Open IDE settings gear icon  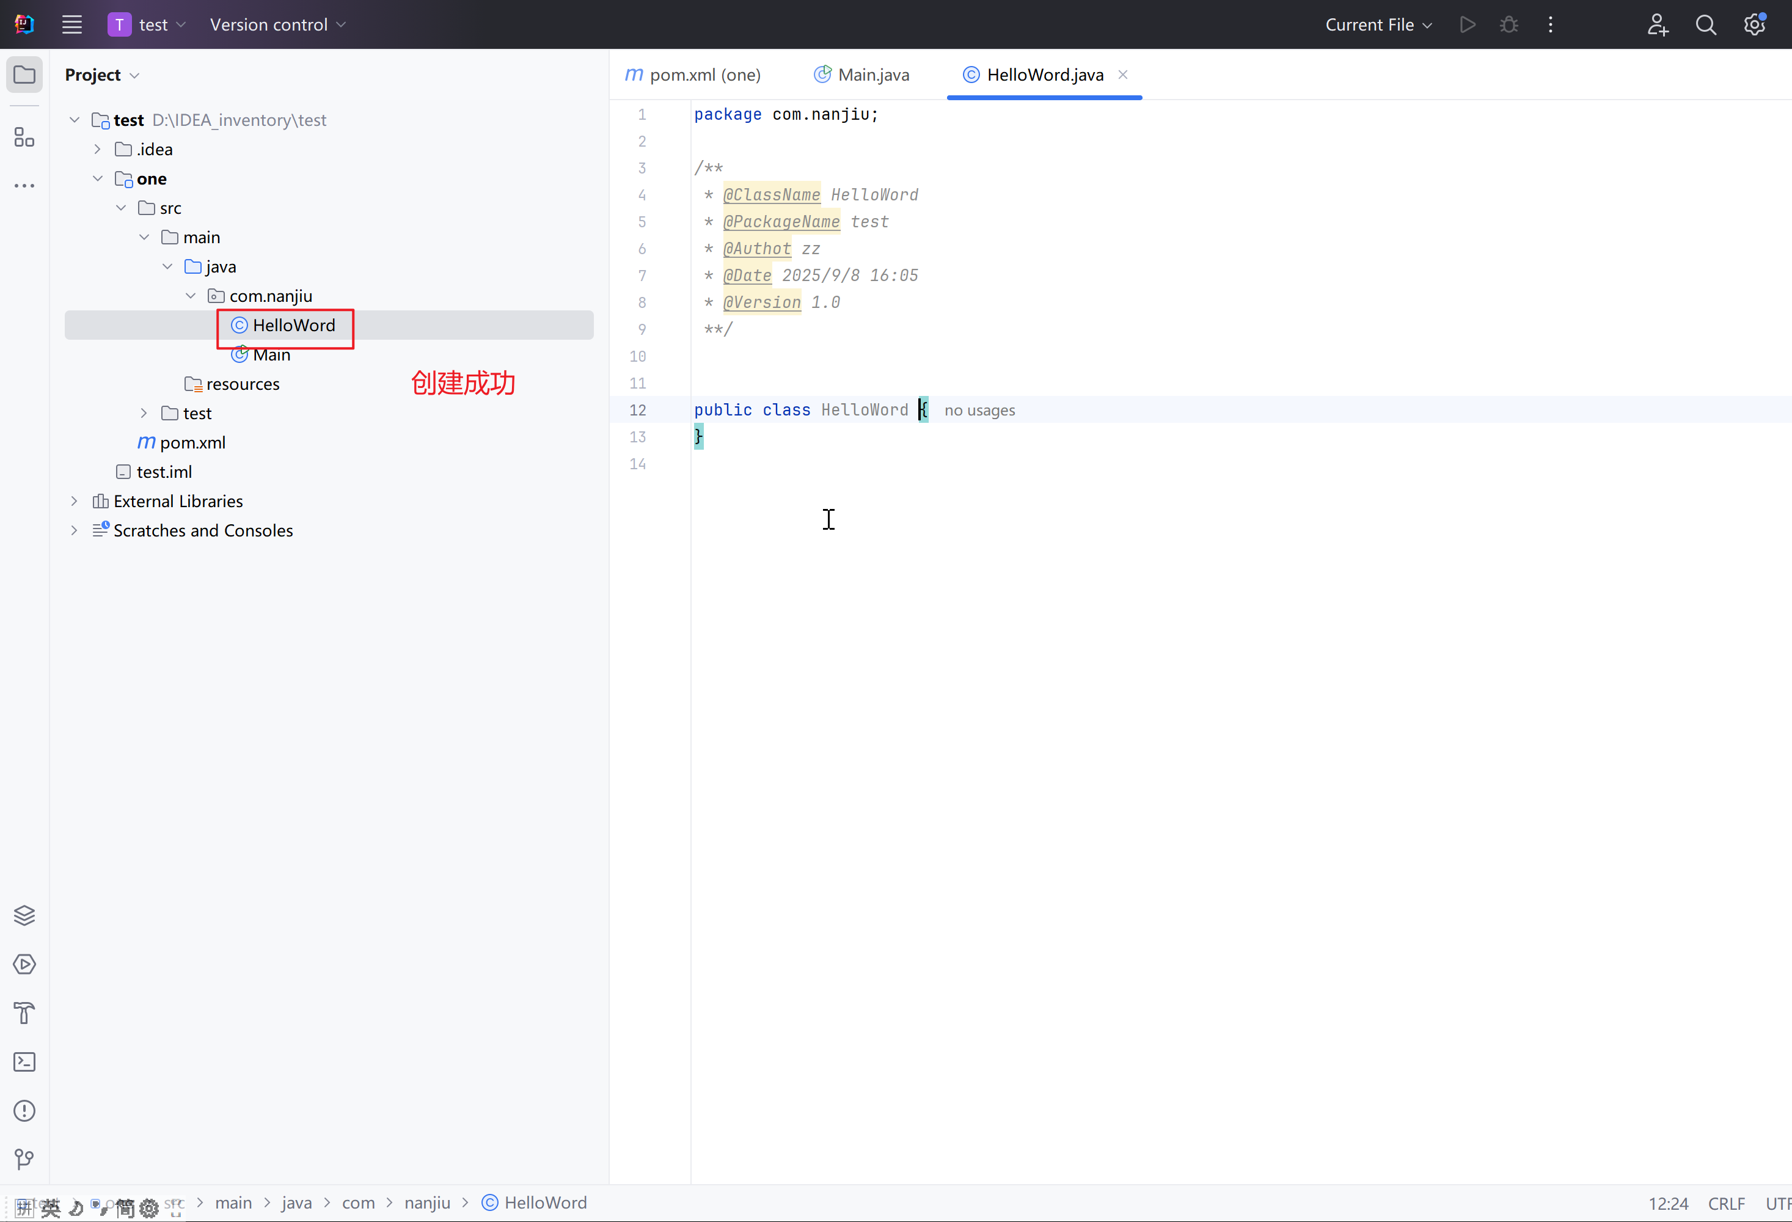coord(1754,24)
